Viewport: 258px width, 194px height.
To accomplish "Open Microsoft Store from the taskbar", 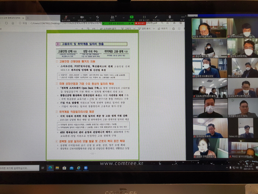I will click(x=64, y=168).
